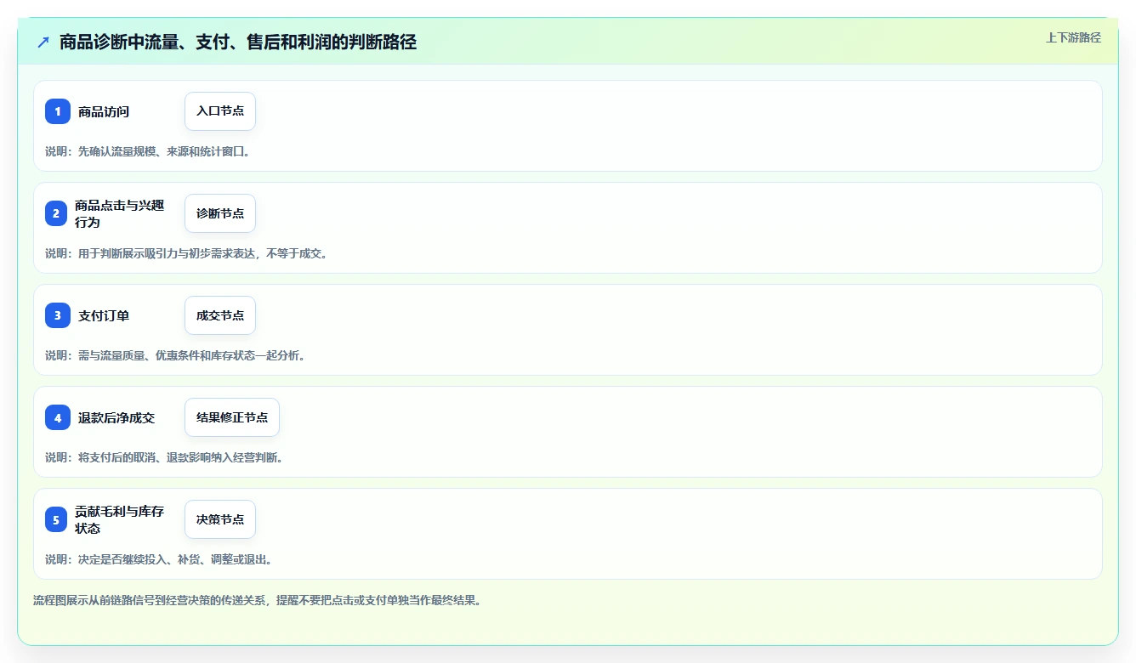Click the 上下游路径 label at the top right
This screenshot has width=1136, height=663.
[x=1073, y=37]
